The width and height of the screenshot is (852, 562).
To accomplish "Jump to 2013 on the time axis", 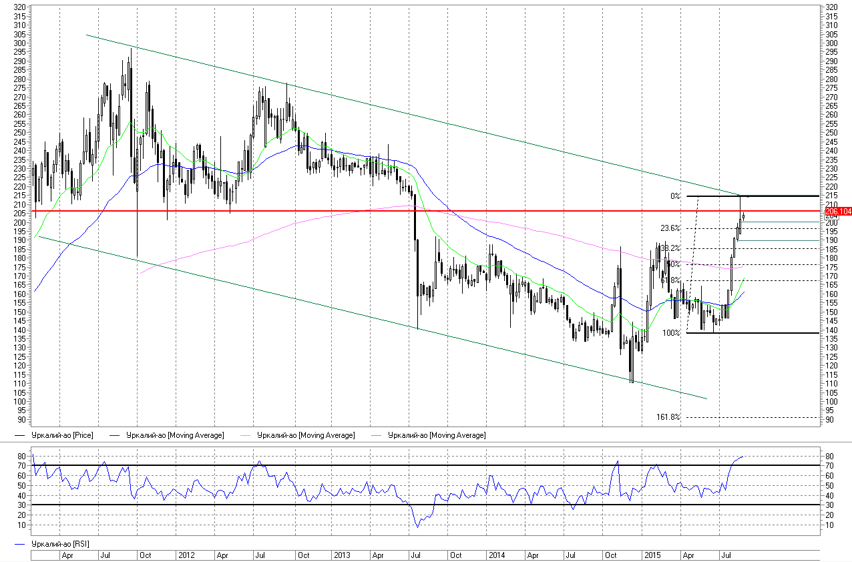I will point(342,555).
